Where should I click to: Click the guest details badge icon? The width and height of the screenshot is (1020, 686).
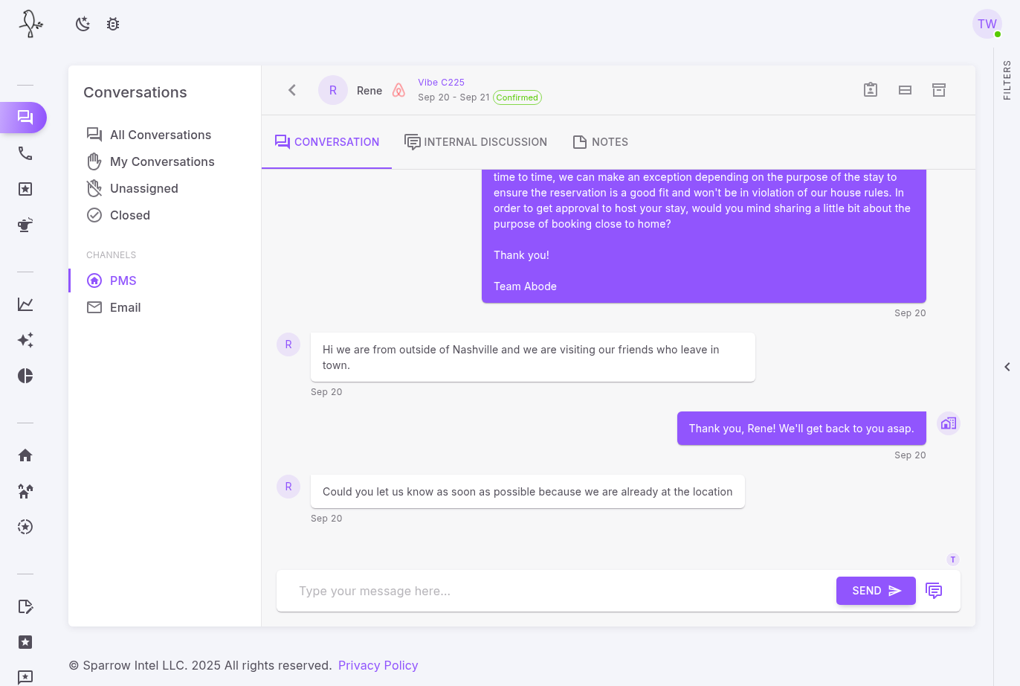pyautogui.click(x=871, y=90)
